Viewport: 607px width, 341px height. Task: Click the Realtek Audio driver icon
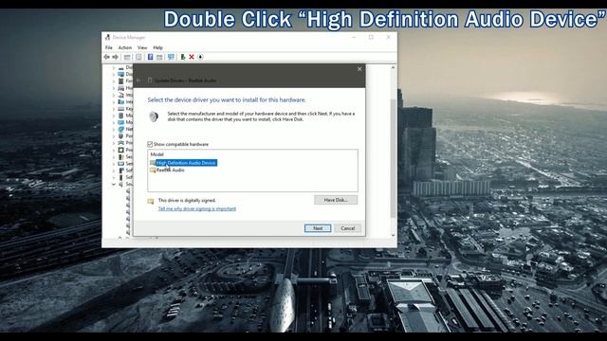tap(153, 170)
